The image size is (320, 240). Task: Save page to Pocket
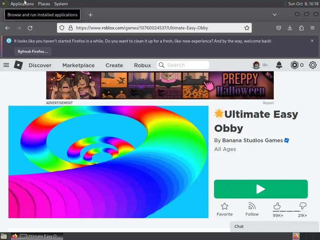point(278,28)
